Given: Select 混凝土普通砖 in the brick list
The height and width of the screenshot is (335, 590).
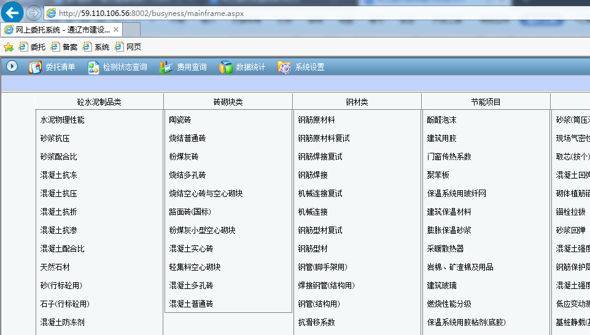Looking at the screenshot, I should click(x=192, y=304).
